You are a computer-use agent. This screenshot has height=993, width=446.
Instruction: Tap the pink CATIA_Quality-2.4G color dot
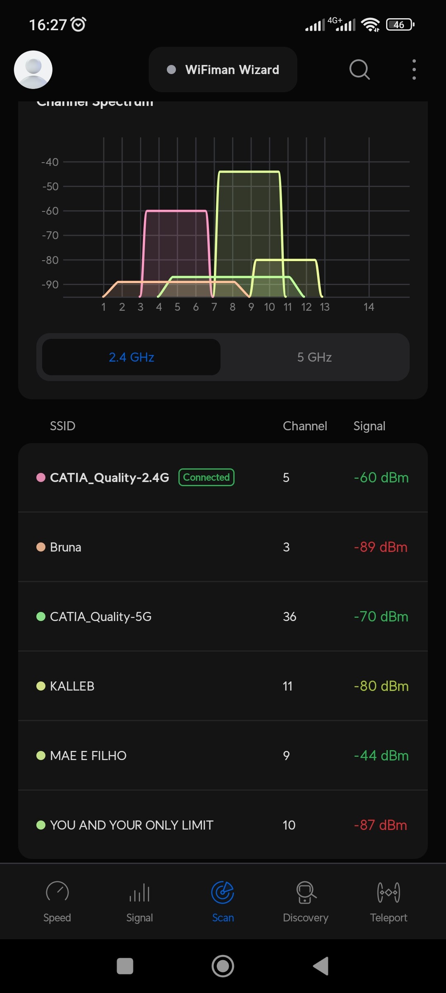point(41,477)
